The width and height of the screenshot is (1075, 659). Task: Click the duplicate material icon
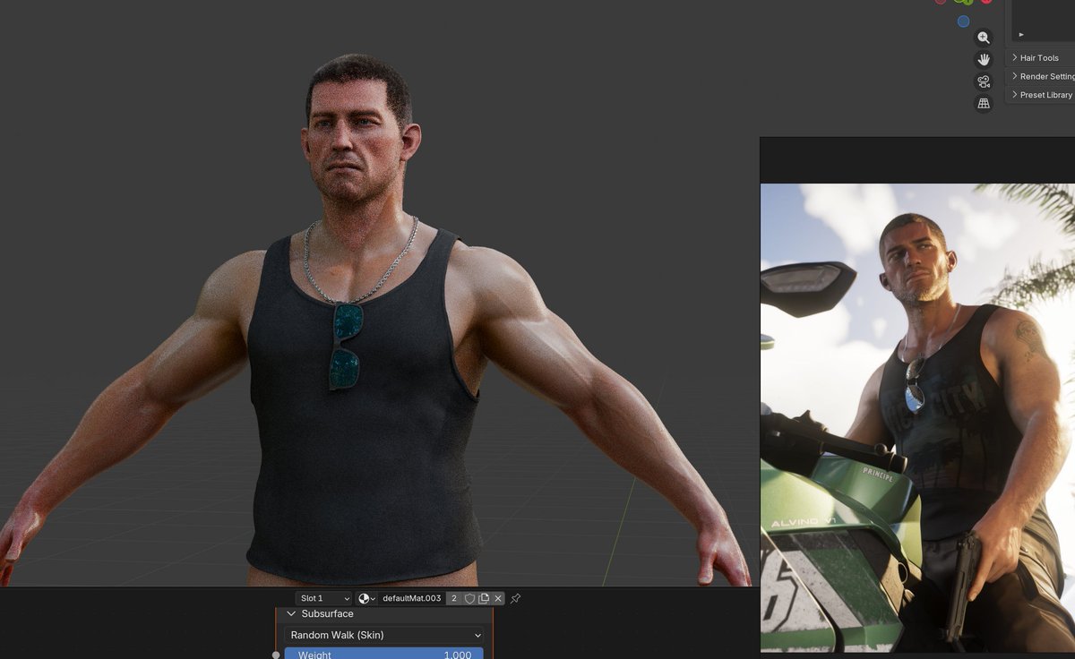484,598
